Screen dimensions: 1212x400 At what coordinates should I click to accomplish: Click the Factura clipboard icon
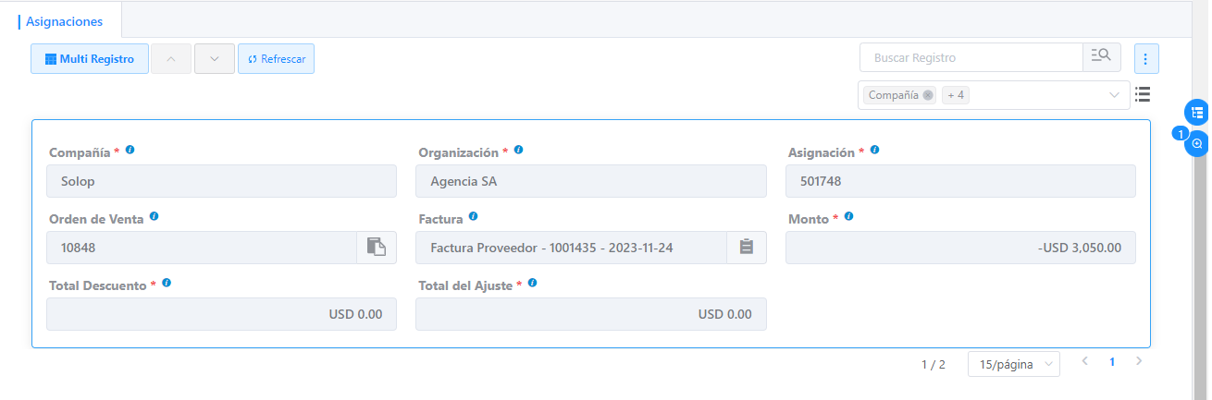pyautogui.click(x=746, y=247)
